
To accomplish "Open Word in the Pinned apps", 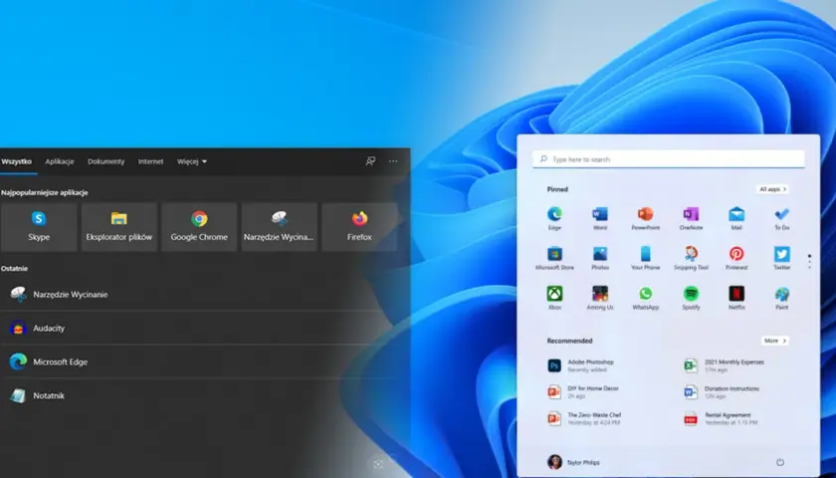I will click(x=600, y=219).
